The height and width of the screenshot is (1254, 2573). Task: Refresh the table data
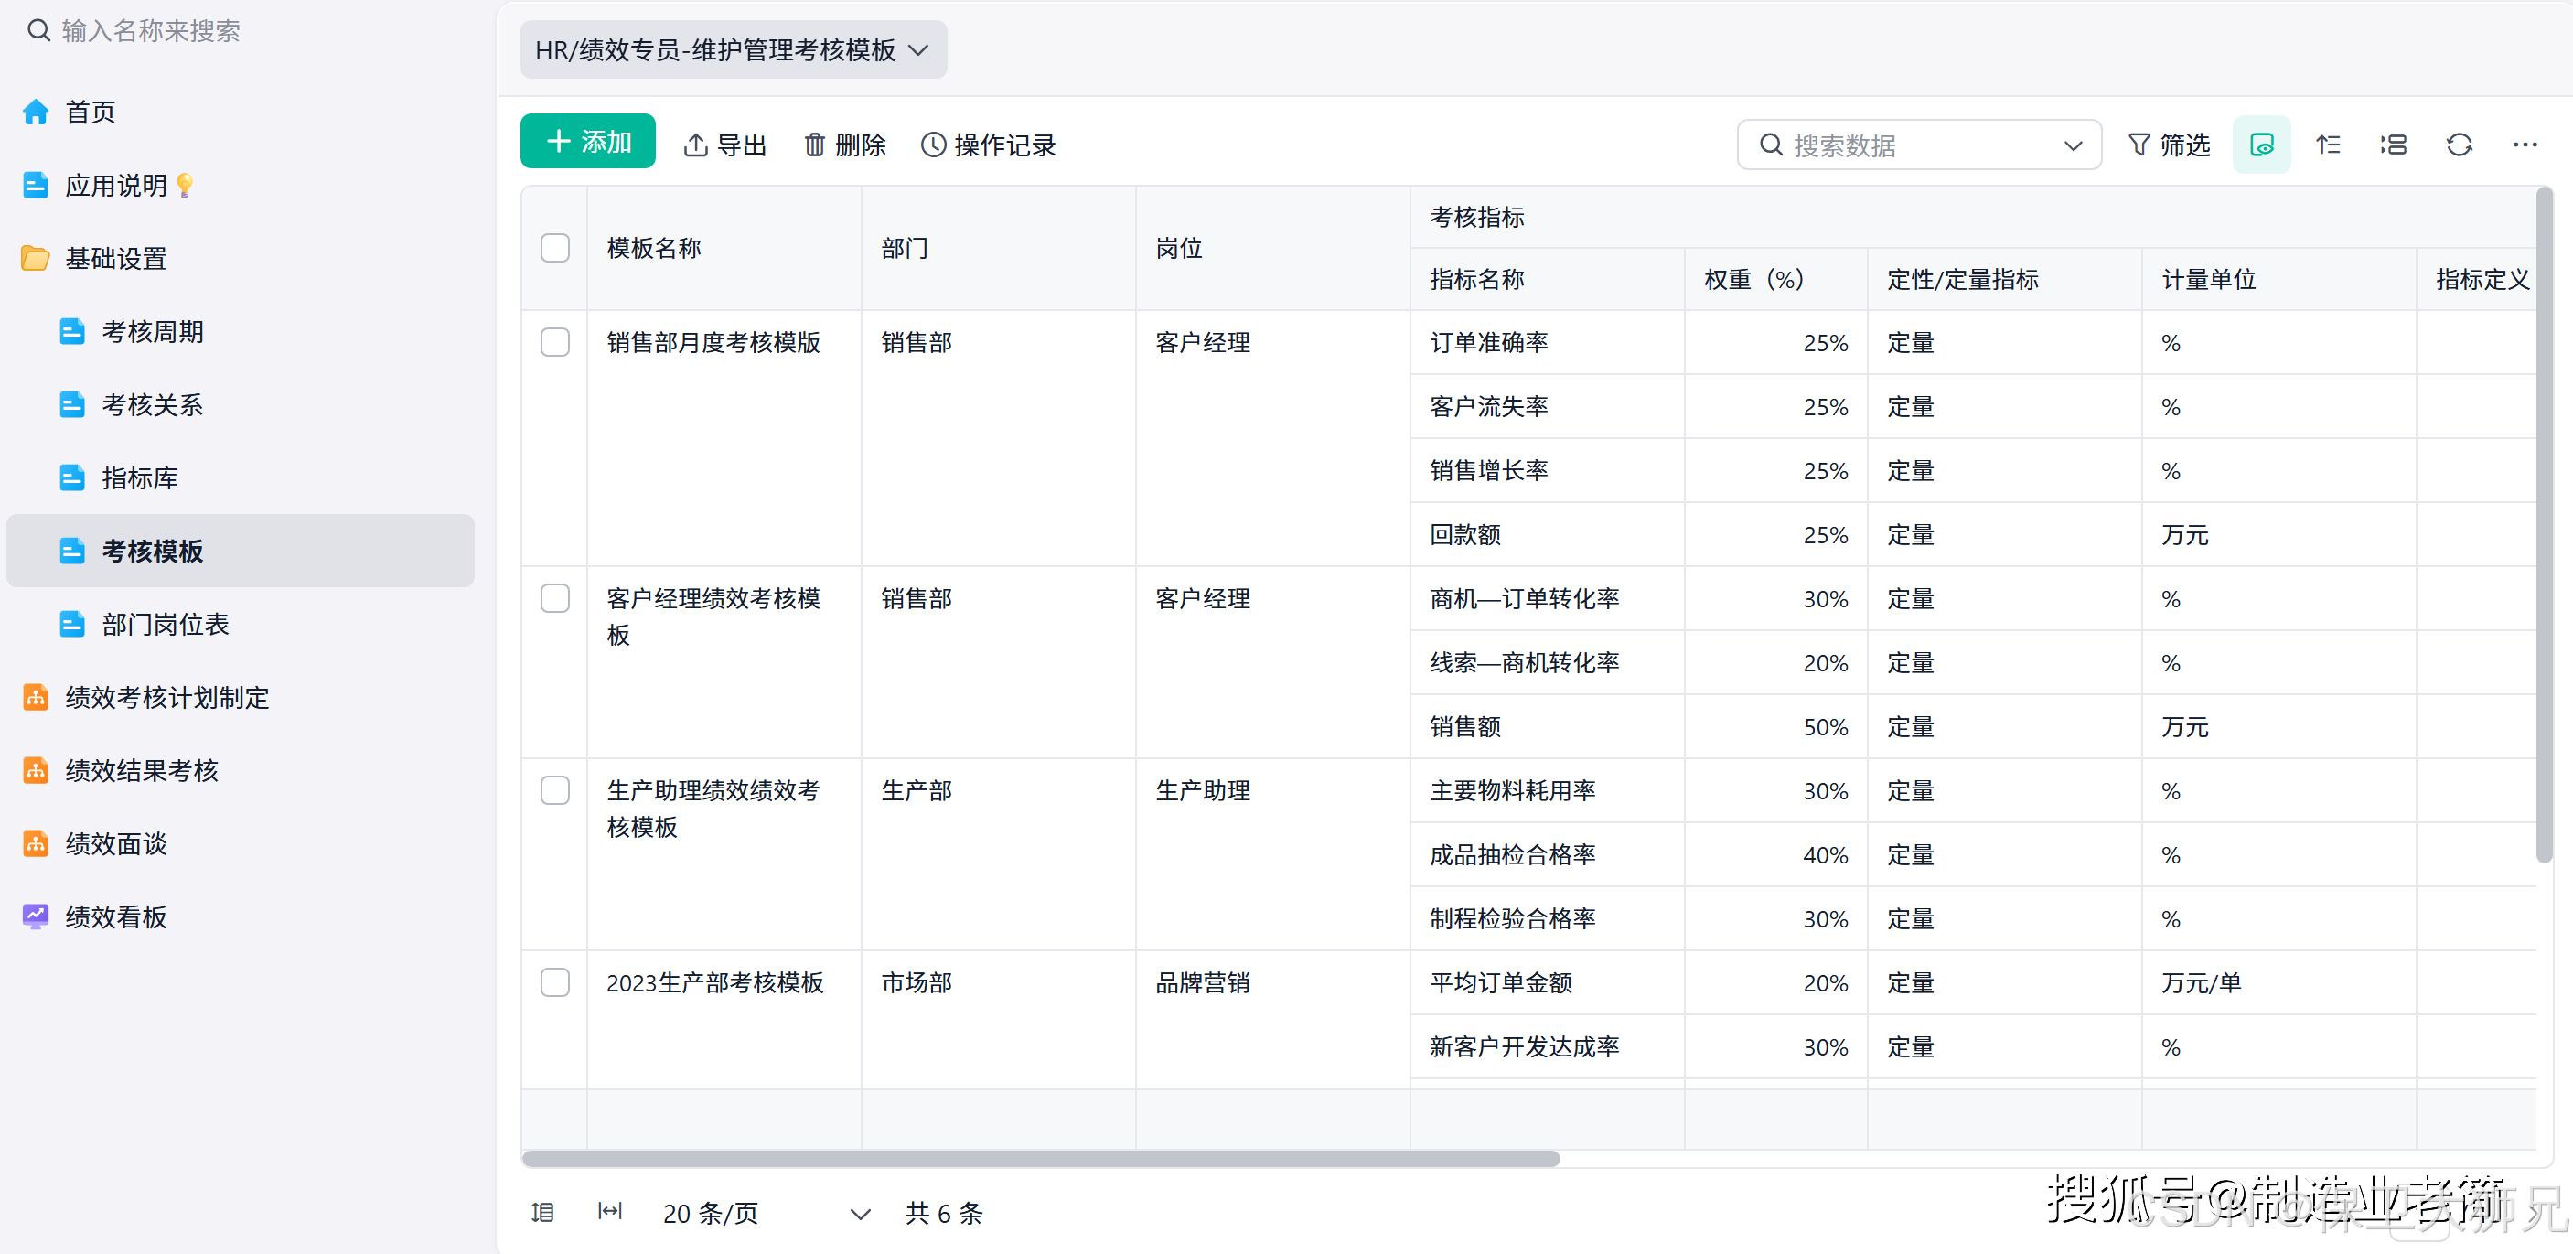click(x=2460, y=145)
